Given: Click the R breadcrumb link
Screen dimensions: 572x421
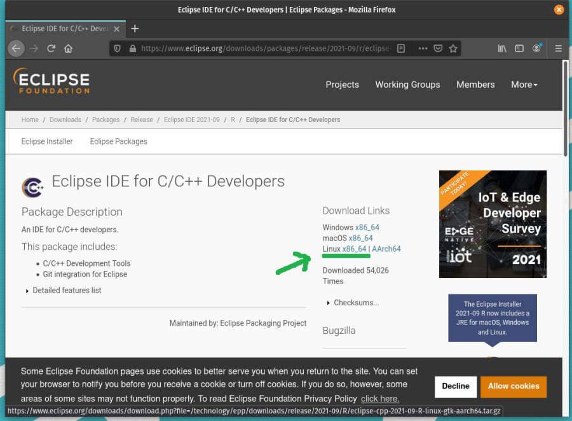Looking at the screenshot, I should click(233, 120).
